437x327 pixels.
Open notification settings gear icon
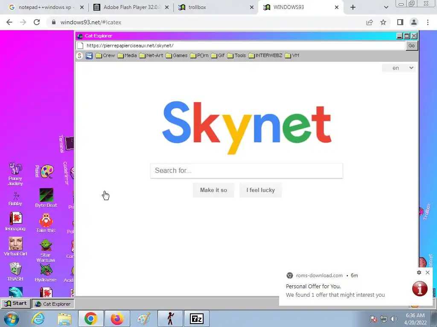click(x=419, y=272)
